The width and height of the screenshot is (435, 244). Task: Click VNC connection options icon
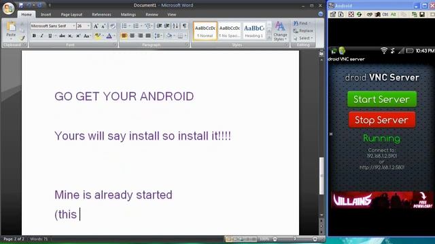[x=332, y=14]
